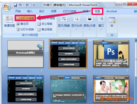Open the Office button menu
The width and height of the screenshot is (137, 104).
click(x=7, y=8)
